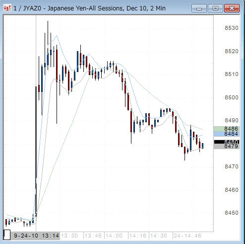Click the 8520 price scale label
Image resolution: width=245 pixels, height=244 pixels.
point(232,51)
